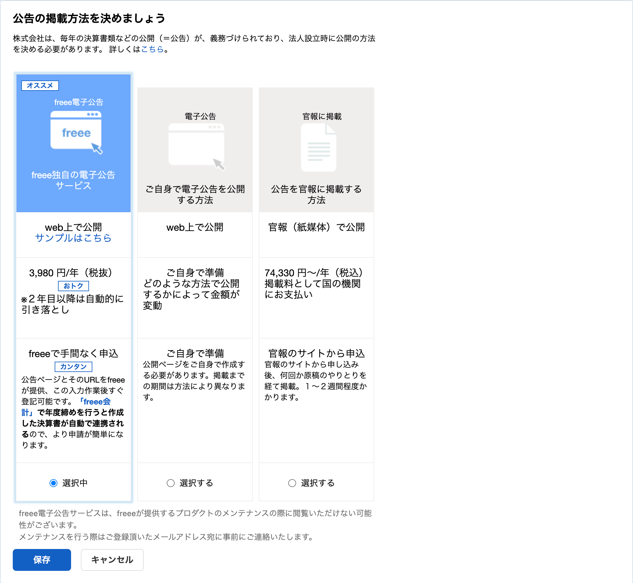633x583 pixels.
Task: Click the maintenance notice about freee電子公告サービス
Action: click(x=195, y=525)
